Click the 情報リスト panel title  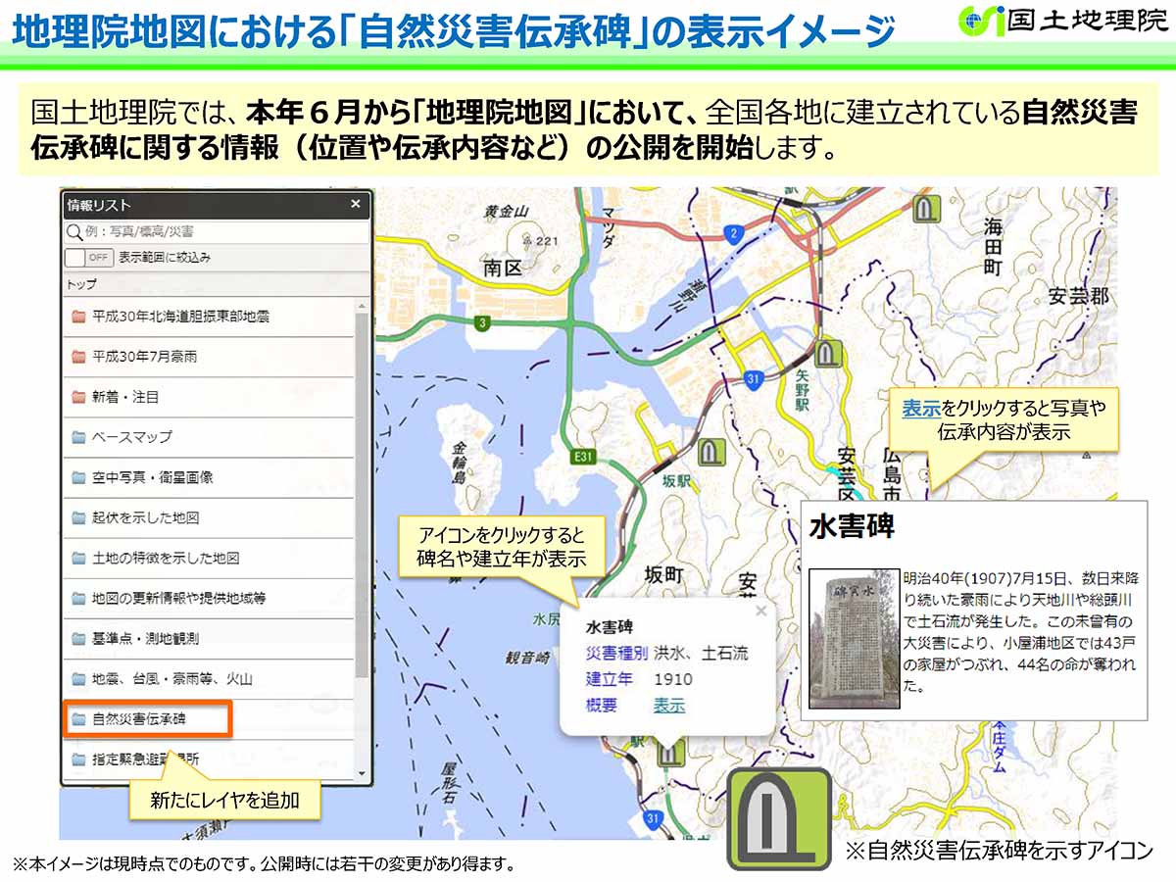pos(98,205)
